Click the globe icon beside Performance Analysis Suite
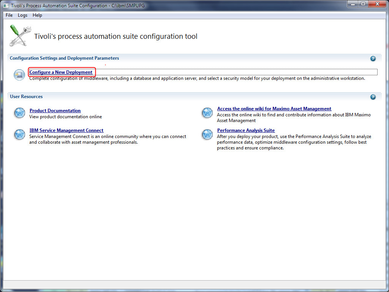The image size is (389, 292). coord(207,134)
